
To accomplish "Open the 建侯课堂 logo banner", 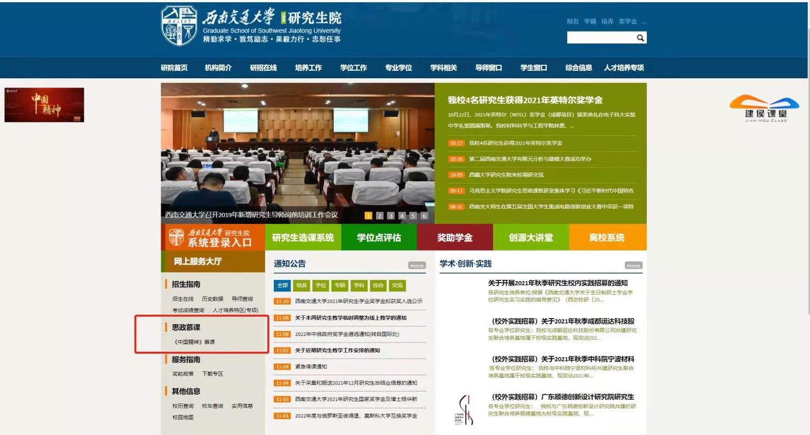I will point(765,108).
